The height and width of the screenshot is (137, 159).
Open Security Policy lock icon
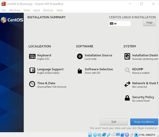click(x=127, y=98)
